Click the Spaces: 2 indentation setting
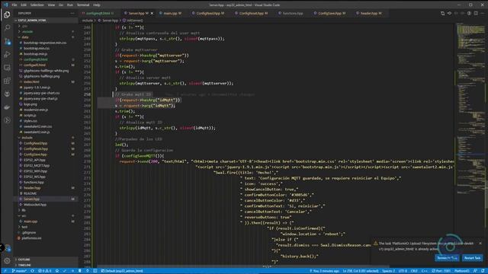Screen dimensions: 488x274 388,271
